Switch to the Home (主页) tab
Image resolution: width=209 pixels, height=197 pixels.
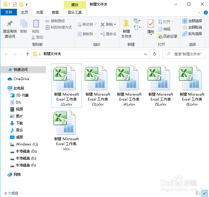coord(24,13)
